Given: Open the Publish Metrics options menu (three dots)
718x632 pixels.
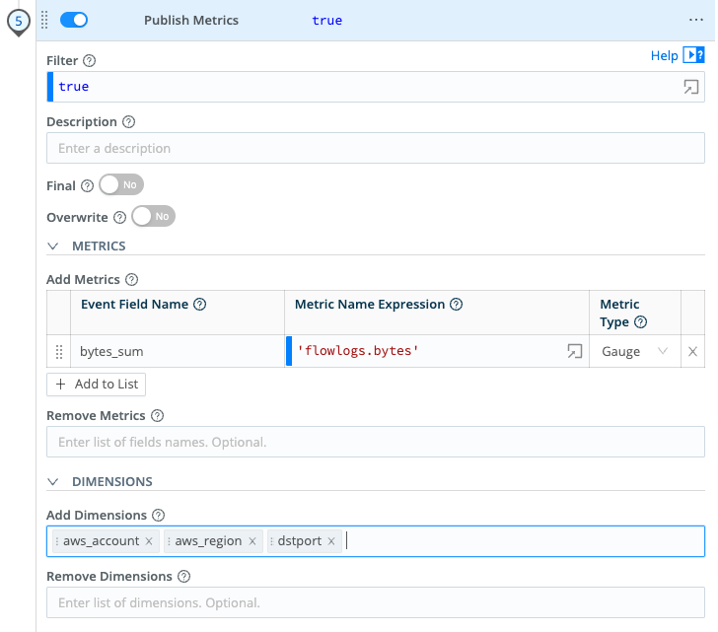Looking at the screenshot, I should [x=695, y=20].
